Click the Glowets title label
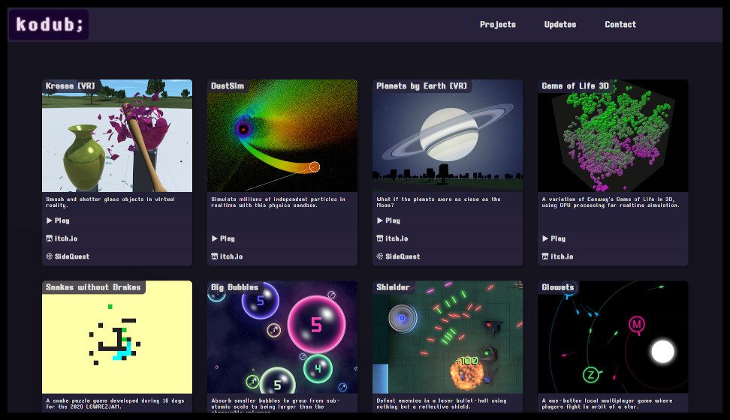 [x=558, y=287]
